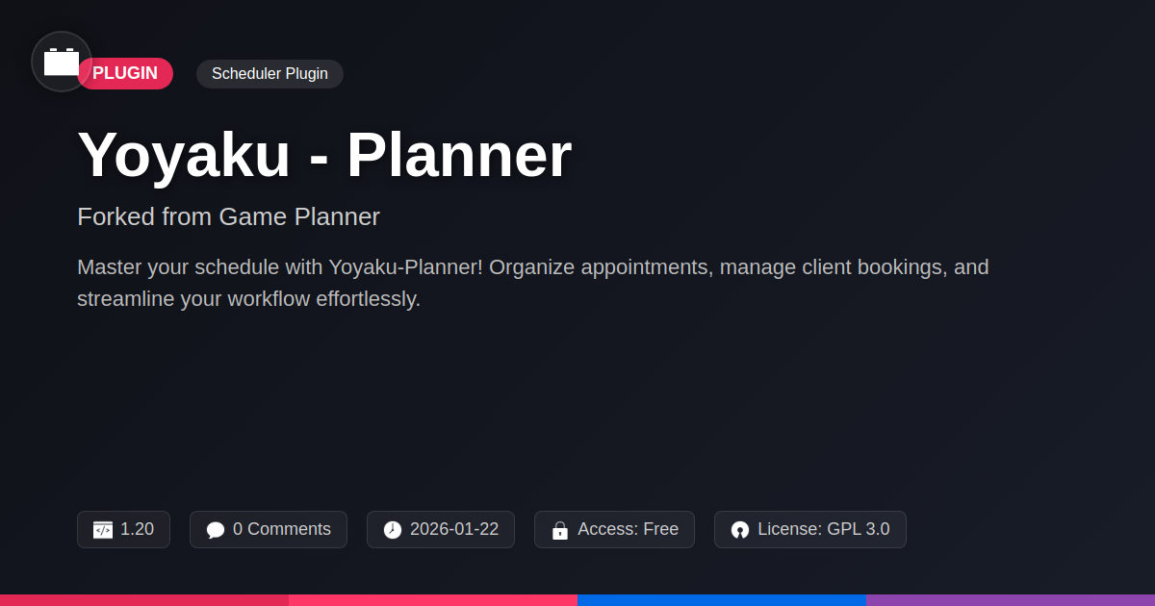This screenshot has height=606, width=1155.
Task: Click the lock access icon
Action: [x=560, y=530]
